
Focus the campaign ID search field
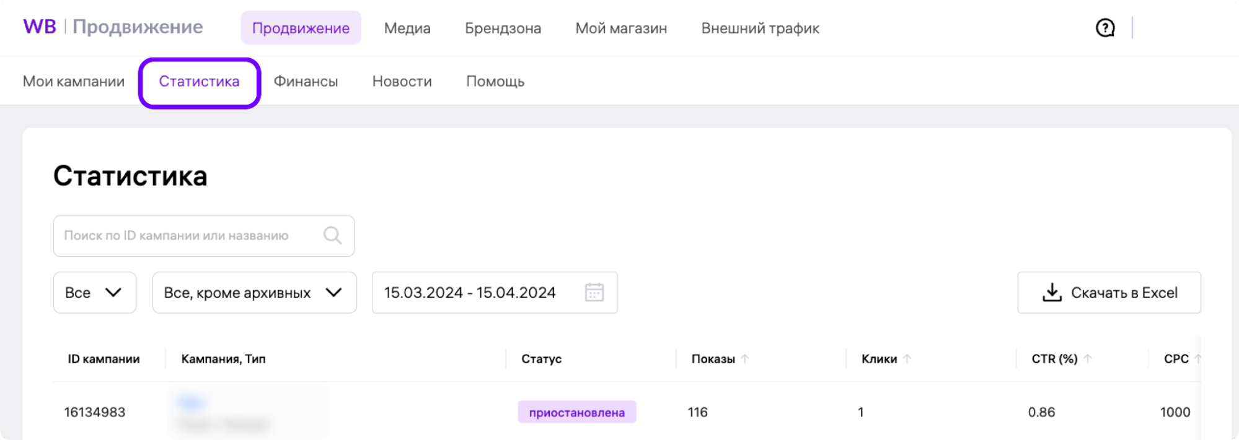(x=186, y=236)
